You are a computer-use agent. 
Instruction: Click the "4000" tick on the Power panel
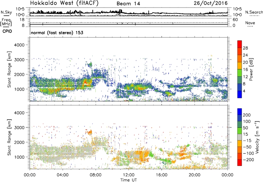(19, 45)
